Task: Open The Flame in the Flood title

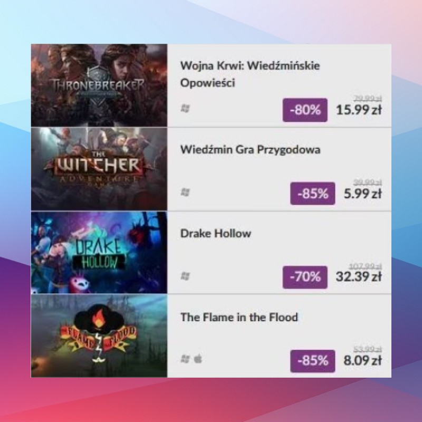Action: pos(239,317)
